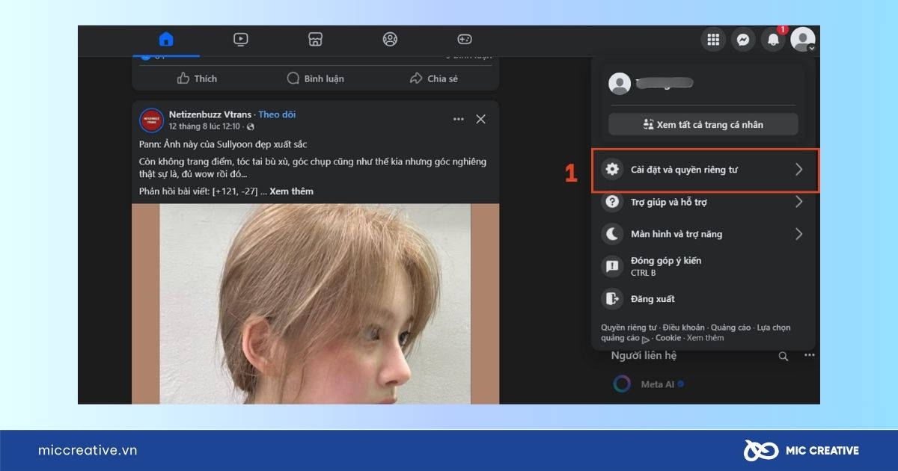Click the moon display icon

(613, 234)
